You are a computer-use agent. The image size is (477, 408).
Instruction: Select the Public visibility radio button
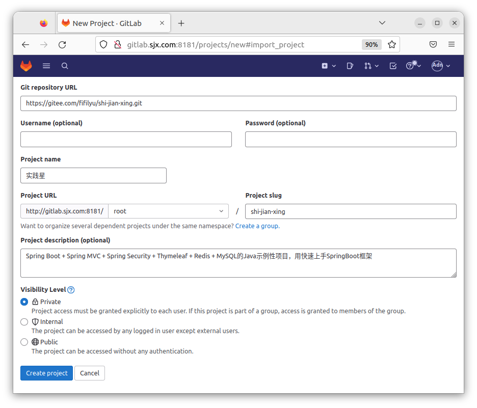[24, 342]
